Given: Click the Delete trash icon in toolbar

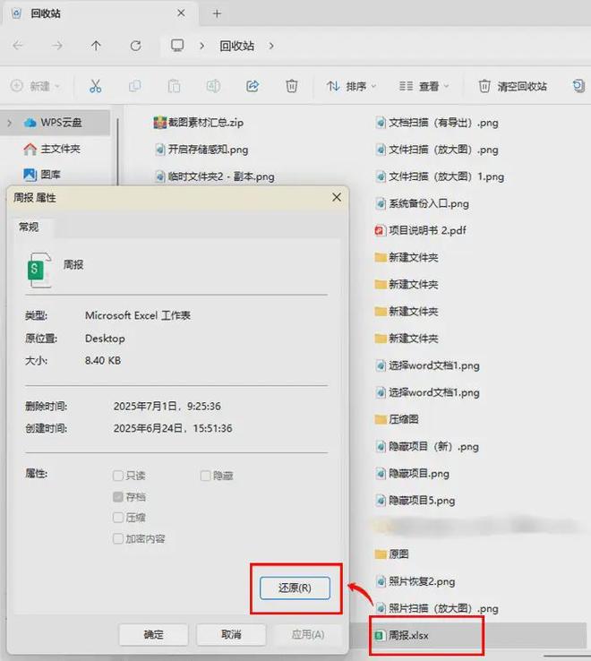Looking at the screenshot, I should click(x=291, y=86).
